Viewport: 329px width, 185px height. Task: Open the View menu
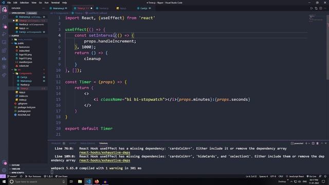pyautogui.click(x=34, y=3)
